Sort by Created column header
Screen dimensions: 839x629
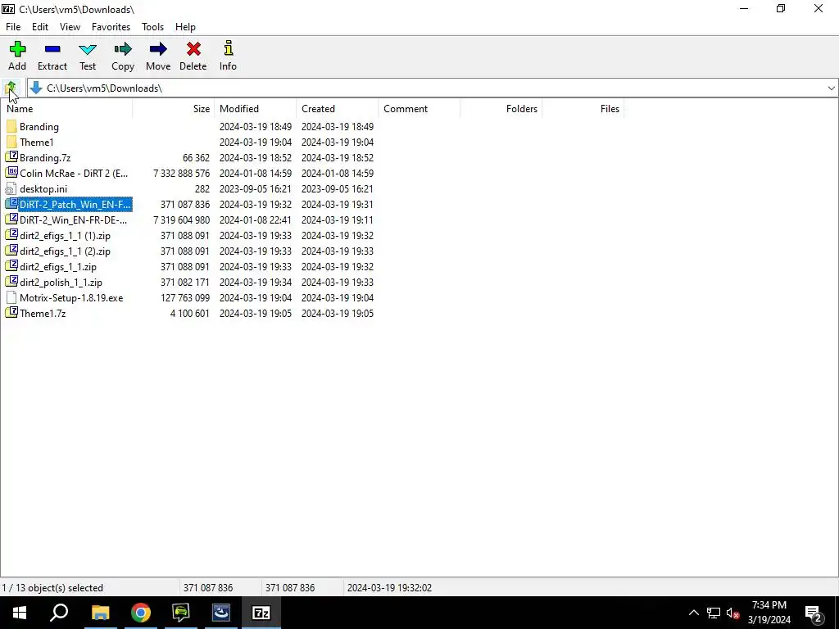pyautogui.click(x=337, y=109)
